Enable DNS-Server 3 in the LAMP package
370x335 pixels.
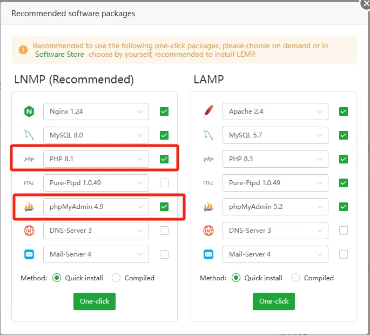[344, 231]
